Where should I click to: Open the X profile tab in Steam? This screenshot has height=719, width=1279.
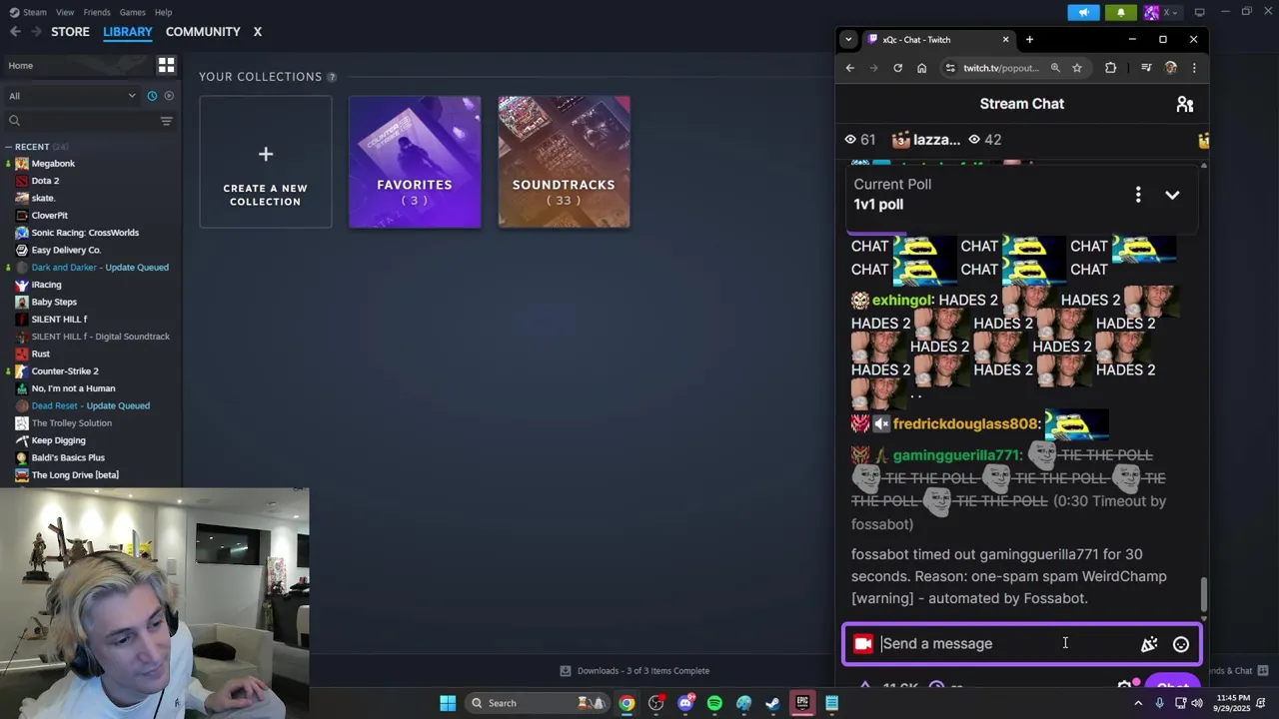click(x=257, y=32)
